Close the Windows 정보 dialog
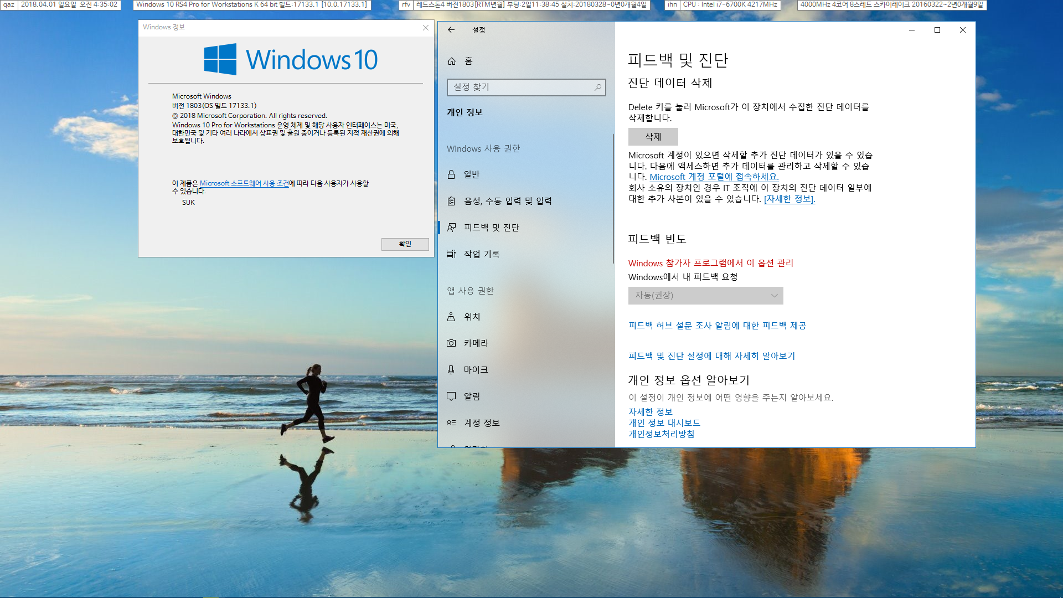Screen dimensions: 1063x598 pyautogui.click(x=426, y=28)
